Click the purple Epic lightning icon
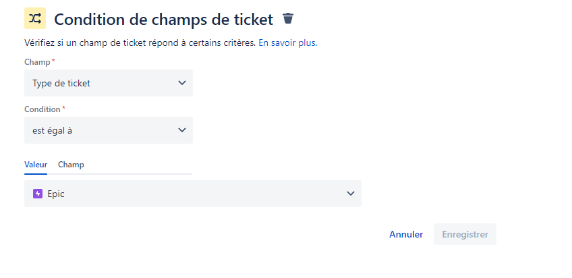The height and width of the screenshot is (278, 572). pos(38,194)
